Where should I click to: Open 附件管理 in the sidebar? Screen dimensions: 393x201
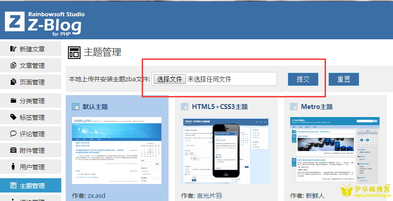30,150
